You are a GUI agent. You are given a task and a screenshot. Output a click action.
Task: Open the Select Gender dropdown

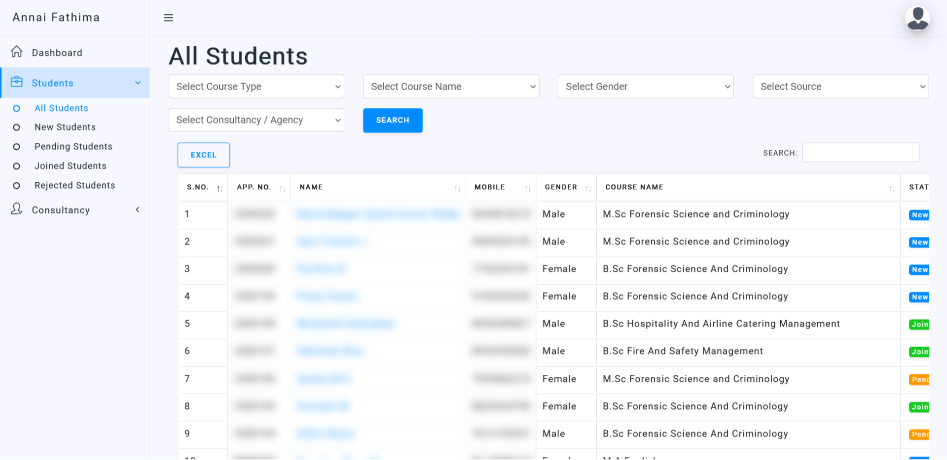(645, 87)
